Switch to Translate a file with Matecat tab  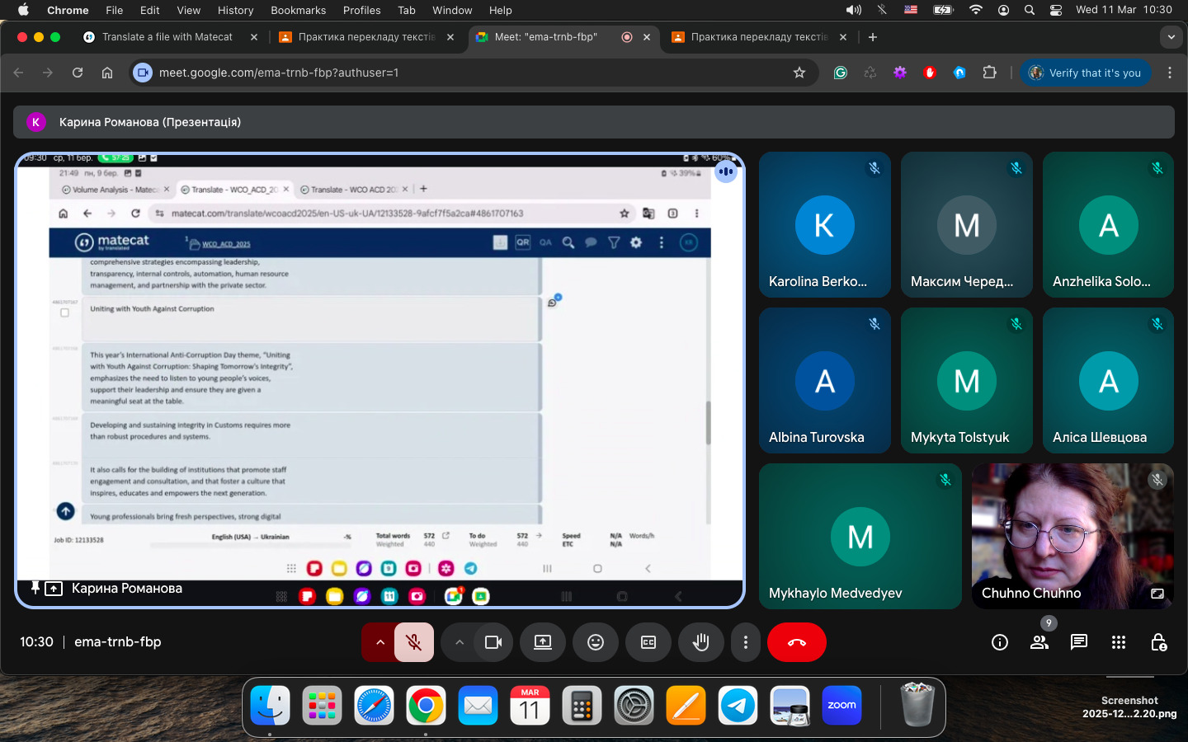(x=167, y=37)
